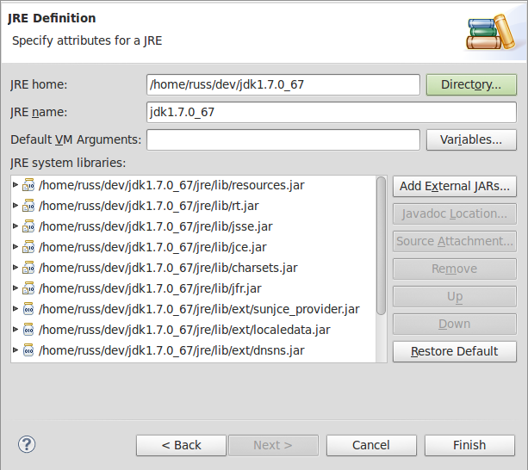Click Finish to add the JRE
This screenshot has height=470, width=528.
469,445
